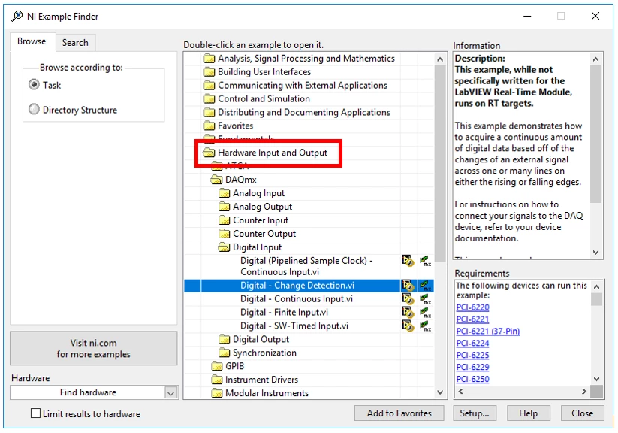Viewport: 618px width, 433px height.
Task: Click the Add to Favorites button
Action: [399, 413]
